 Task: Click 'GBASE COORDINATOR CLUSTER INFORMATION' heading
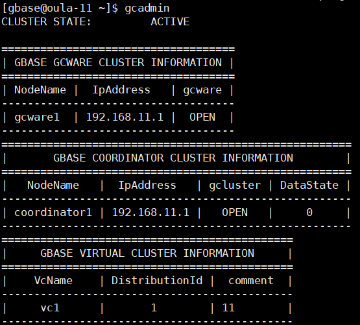(x=173, y=158)
